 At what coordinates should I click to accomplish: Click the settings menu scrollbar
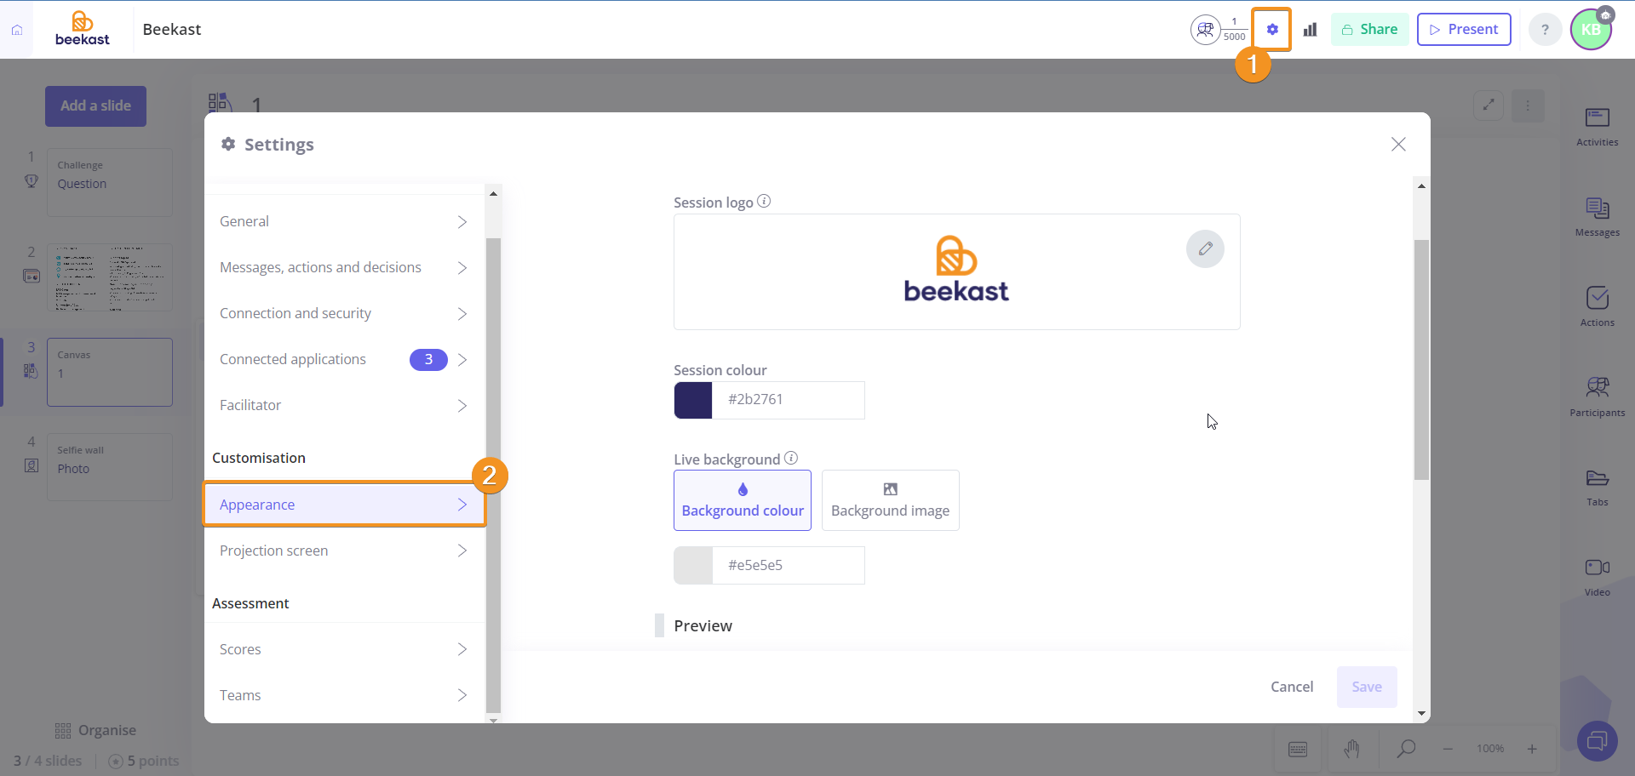493,475
